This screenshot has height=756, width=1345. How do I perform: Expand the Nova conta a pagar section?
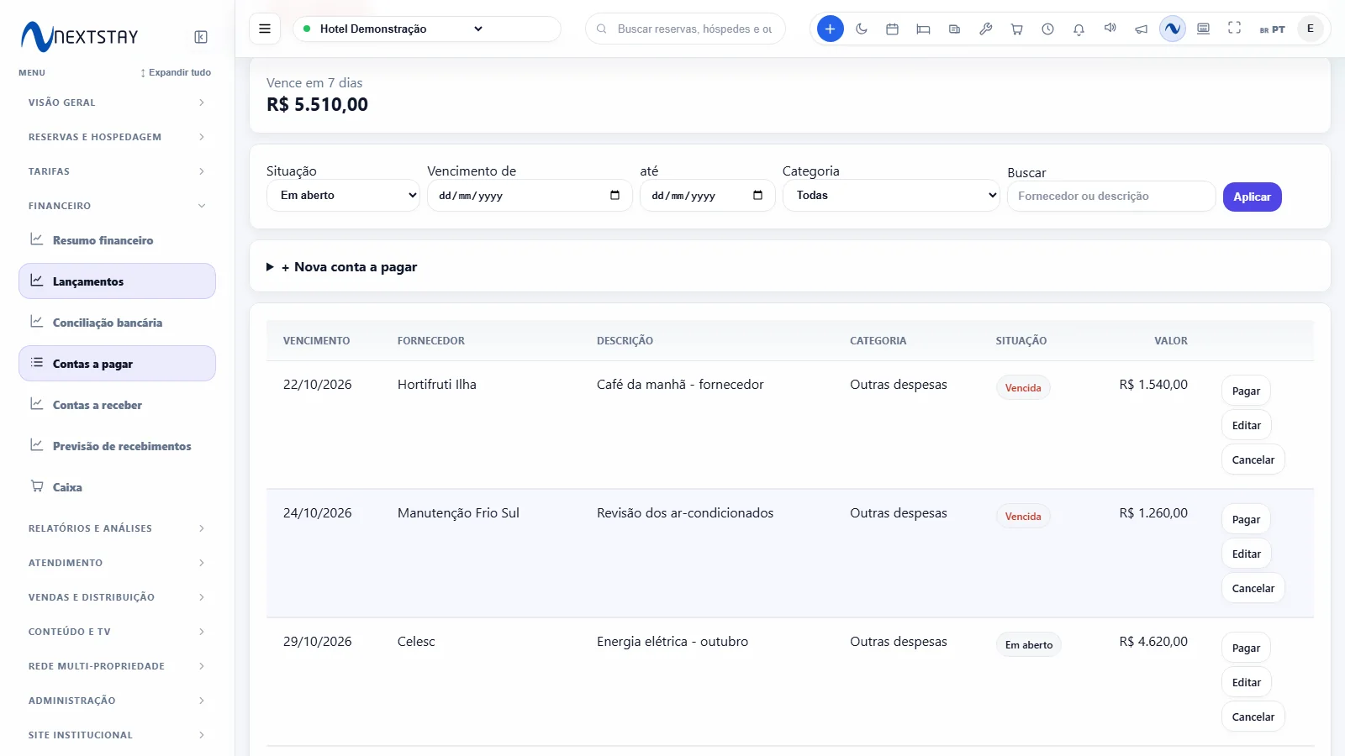[341, 267]
